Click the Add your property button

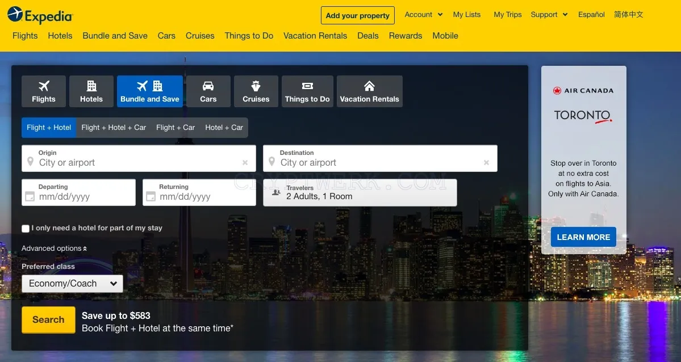pos(358,15)
